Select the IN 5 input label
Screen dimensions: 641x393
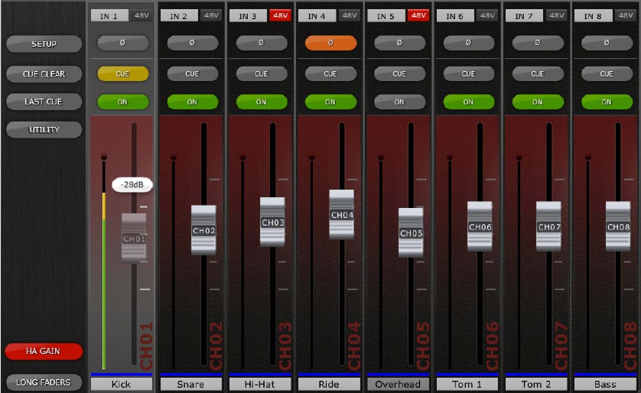pos(386,16)
